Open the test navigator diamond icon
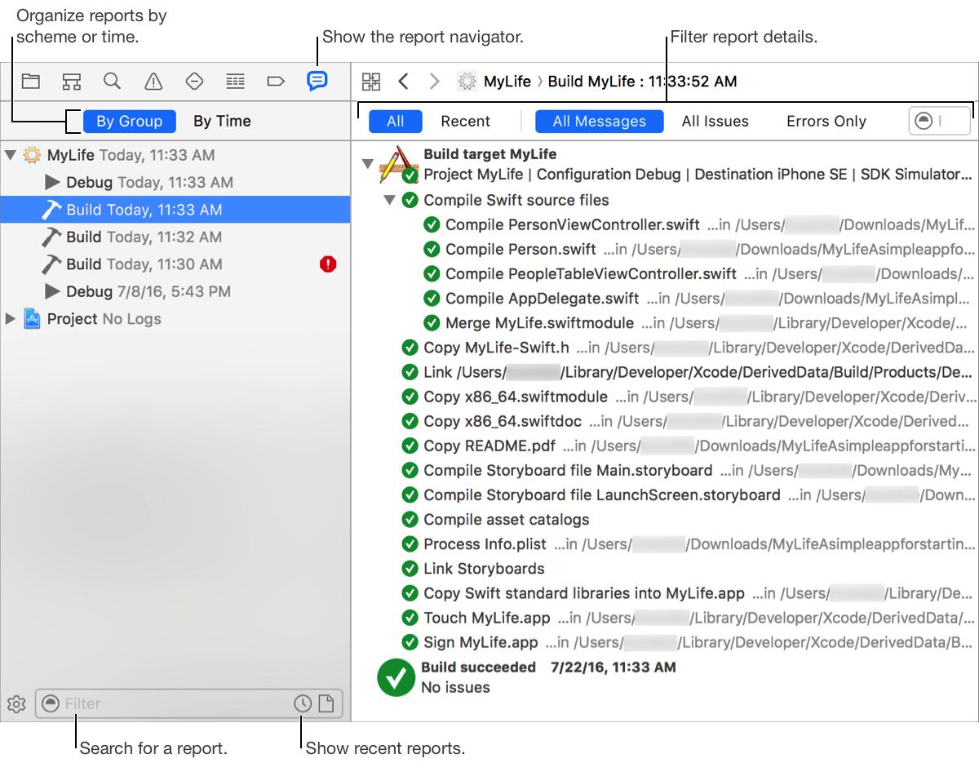The height and width of the screenshot is (763, 979). tap(194, 81)
